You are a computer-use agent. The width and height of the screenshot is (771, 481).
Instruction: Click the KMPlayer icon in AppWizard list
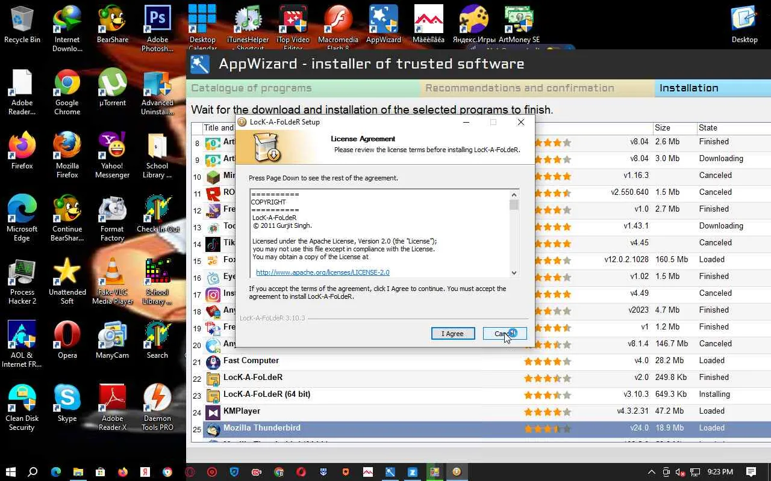213,413
